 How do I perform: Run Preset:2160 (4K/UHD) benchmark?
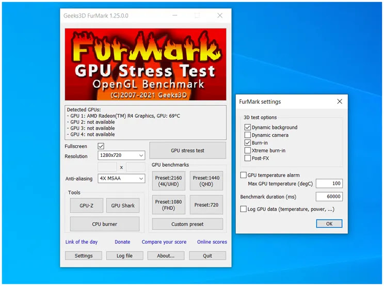point(168,181)
